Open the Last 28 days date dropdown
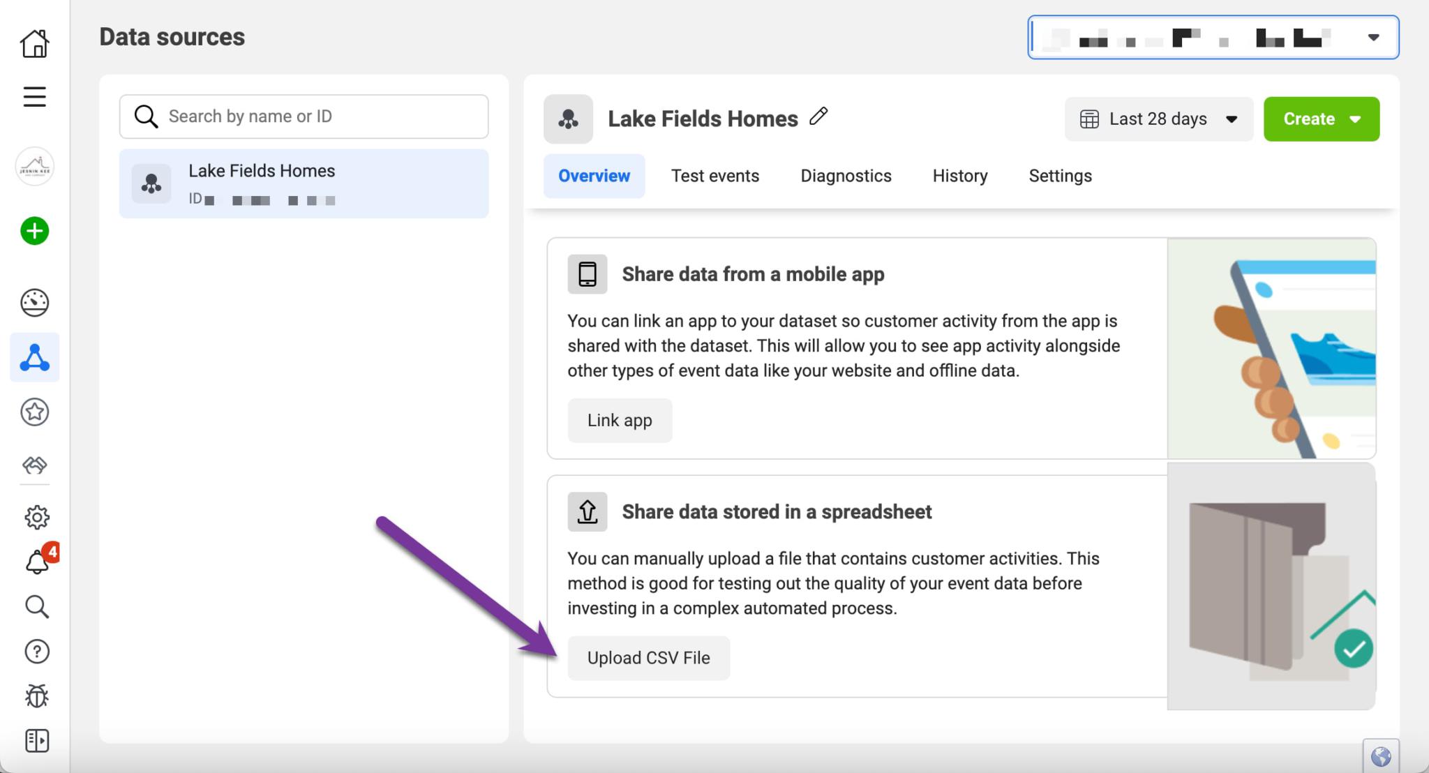The image size is (1429, 773). click(1158, 119)
